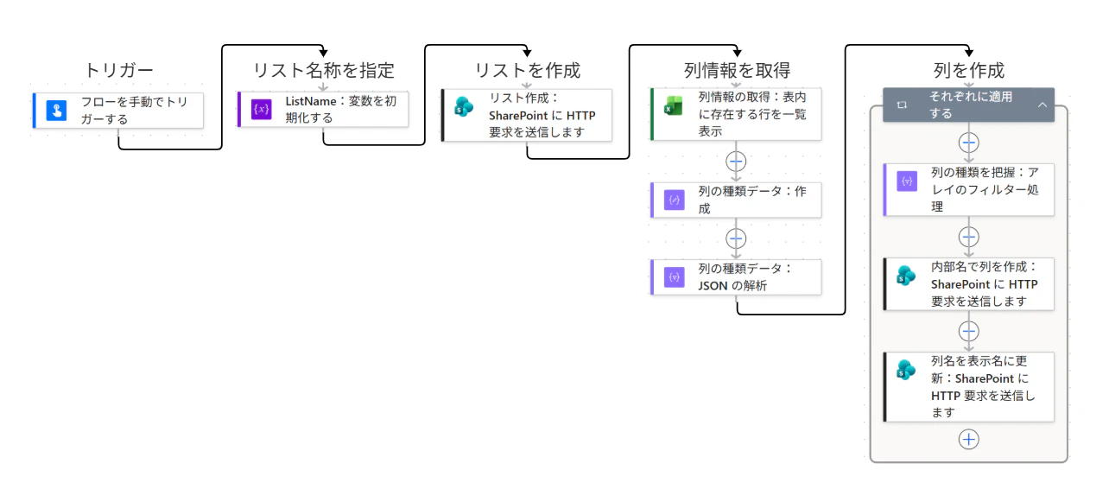
Task: Select リスト作成：SharePoint に HTTP 要求を送信します text
Action: [542, 115]
